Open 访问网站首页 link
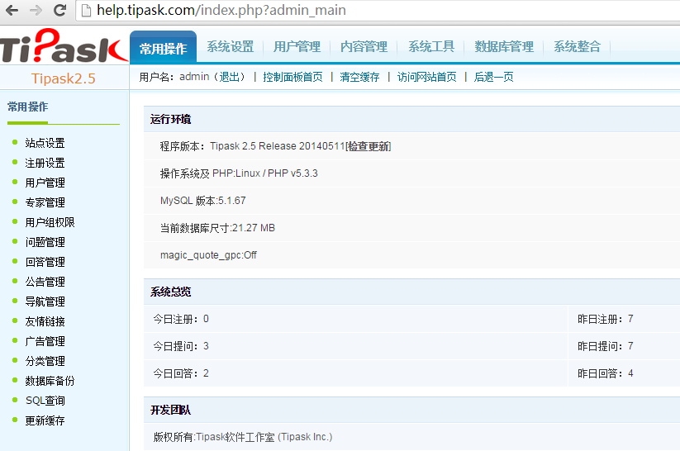 (x=426, y=77)
